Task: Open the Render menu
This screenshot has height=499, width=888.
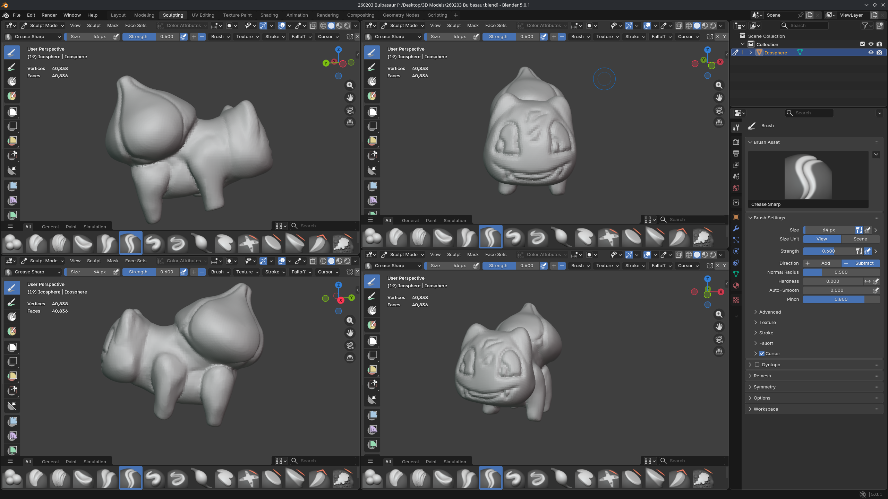Action: [x=49, y=15]
